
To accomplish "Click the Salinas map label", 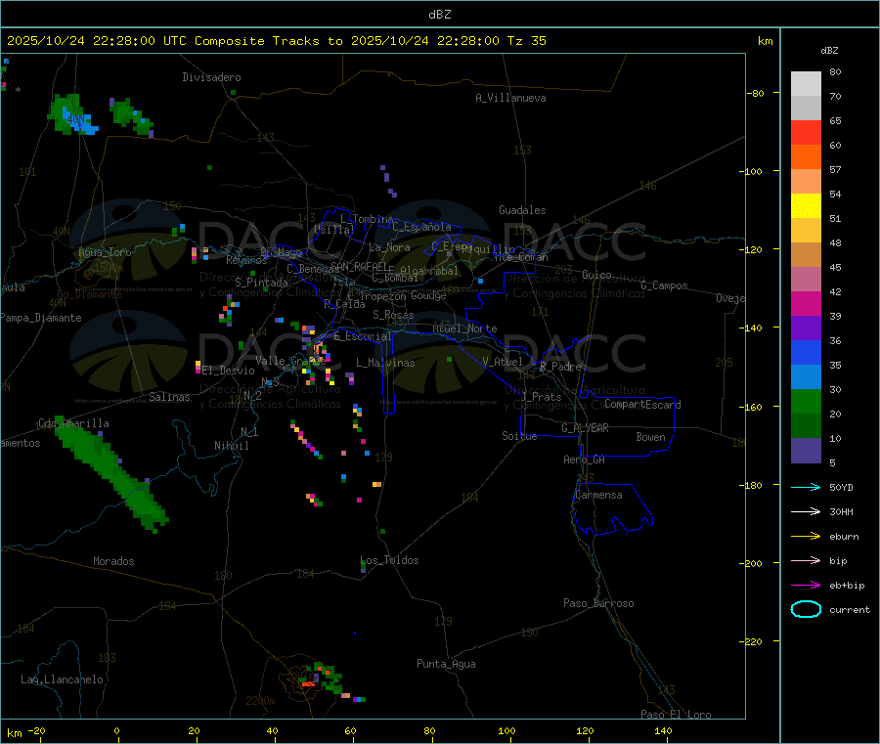I will (169, 397).
